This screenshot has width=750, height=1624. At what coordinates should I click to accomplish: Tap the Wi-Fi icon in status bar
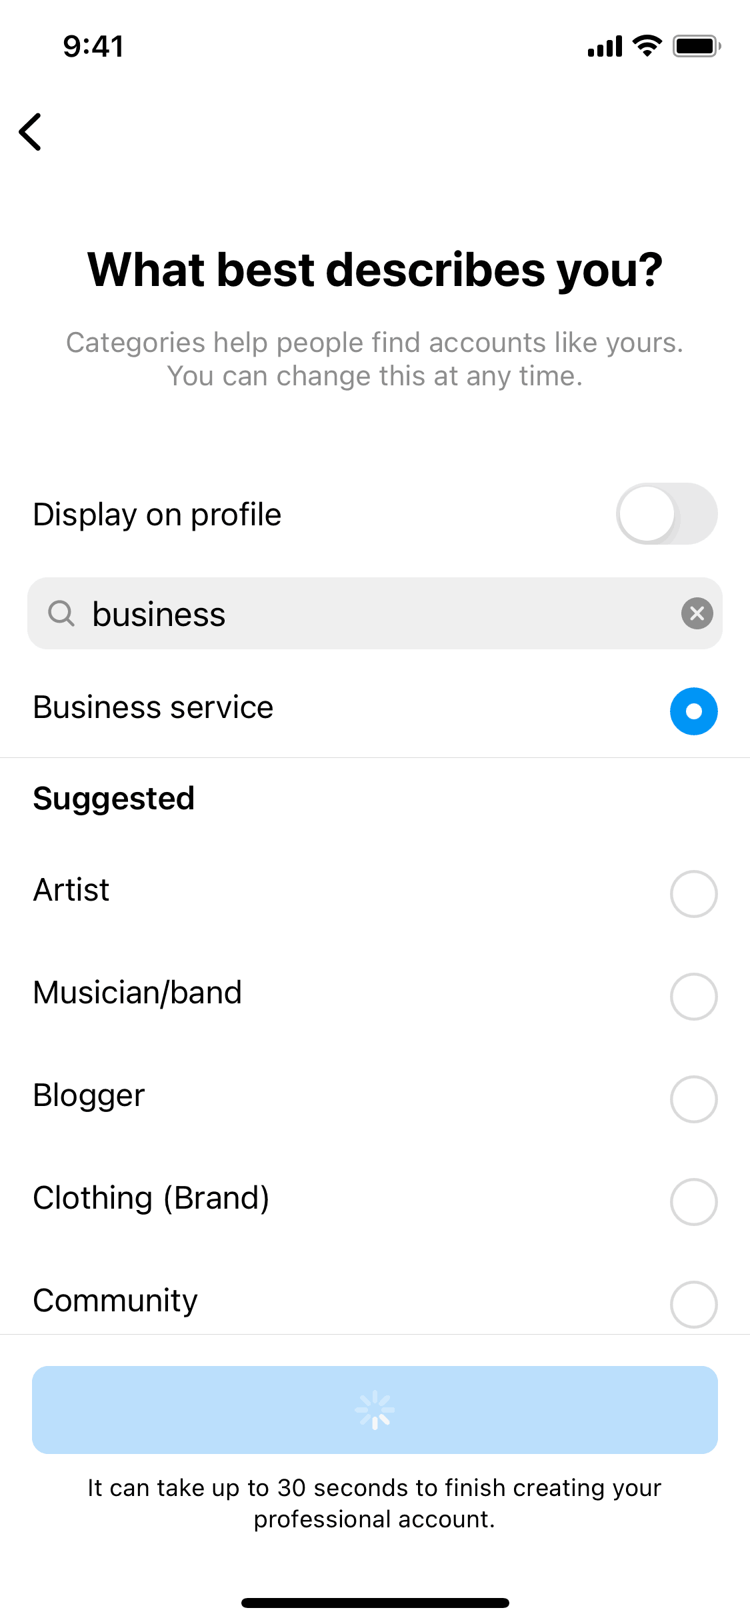pyautogui.click(x=647, y=46)
